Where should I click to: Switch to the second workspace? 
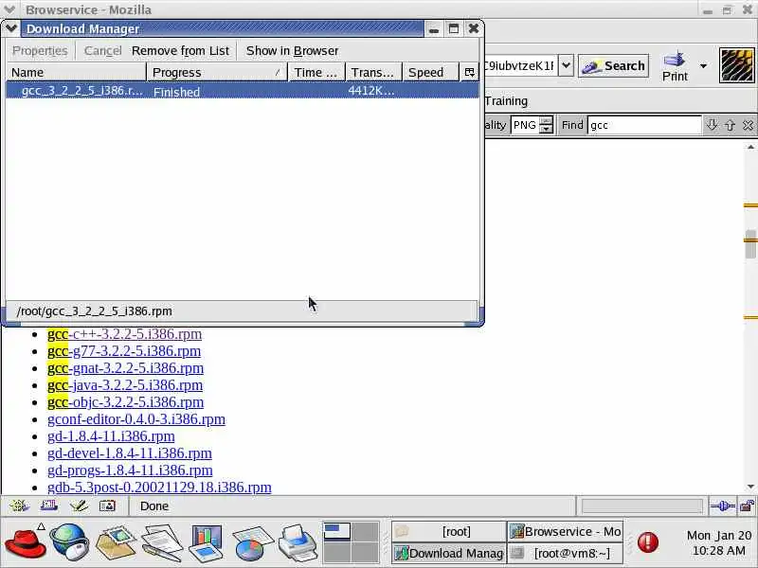365,530
